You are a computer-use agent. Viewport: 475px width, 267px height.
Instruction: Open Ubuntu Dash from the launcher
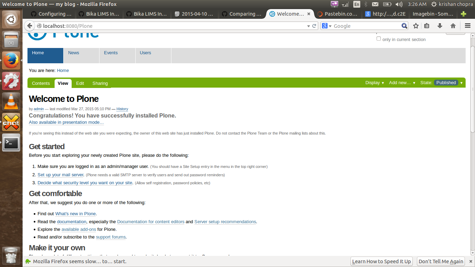pos(11,19)
